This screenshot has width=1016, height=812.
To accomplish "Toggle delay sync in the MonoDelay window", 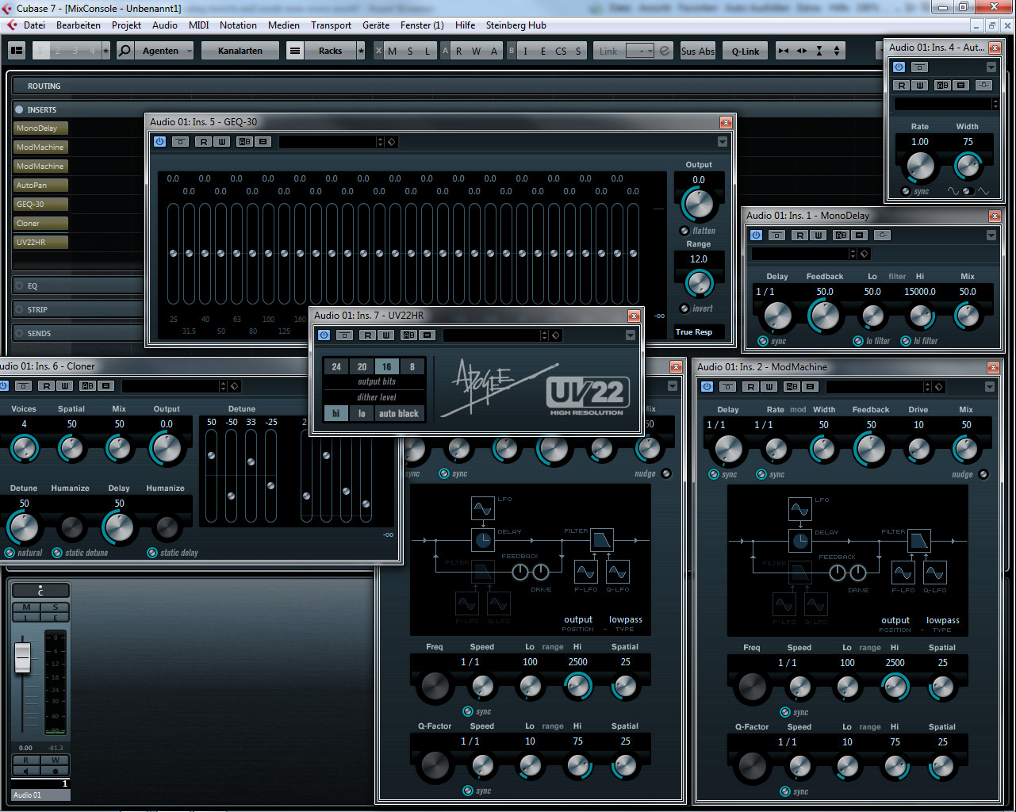I will (763, 341).
